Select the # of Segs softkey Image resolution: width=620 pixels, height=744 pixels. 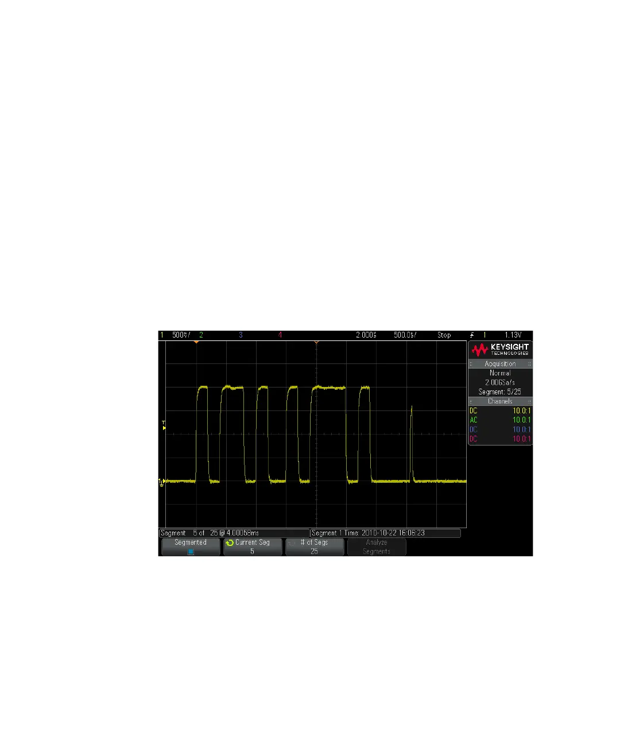coord(314,547)
